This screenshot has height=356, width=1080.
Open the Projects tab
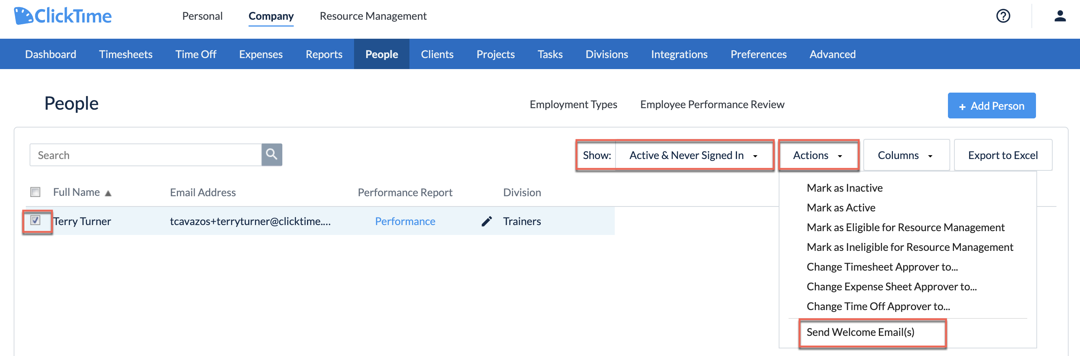coord(496,54)
